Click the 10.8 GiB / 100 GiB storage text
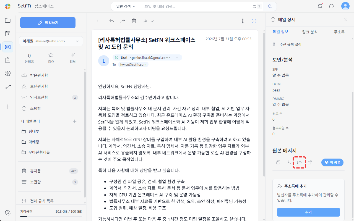Viewport: 354px width, 221px height. point(69,212)
